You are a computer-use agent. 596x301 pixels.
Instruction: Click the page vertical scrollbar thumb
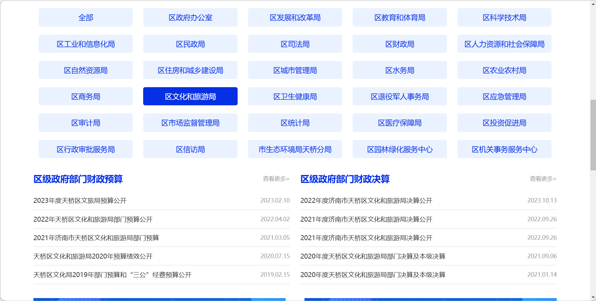click(x=593, y=135)
